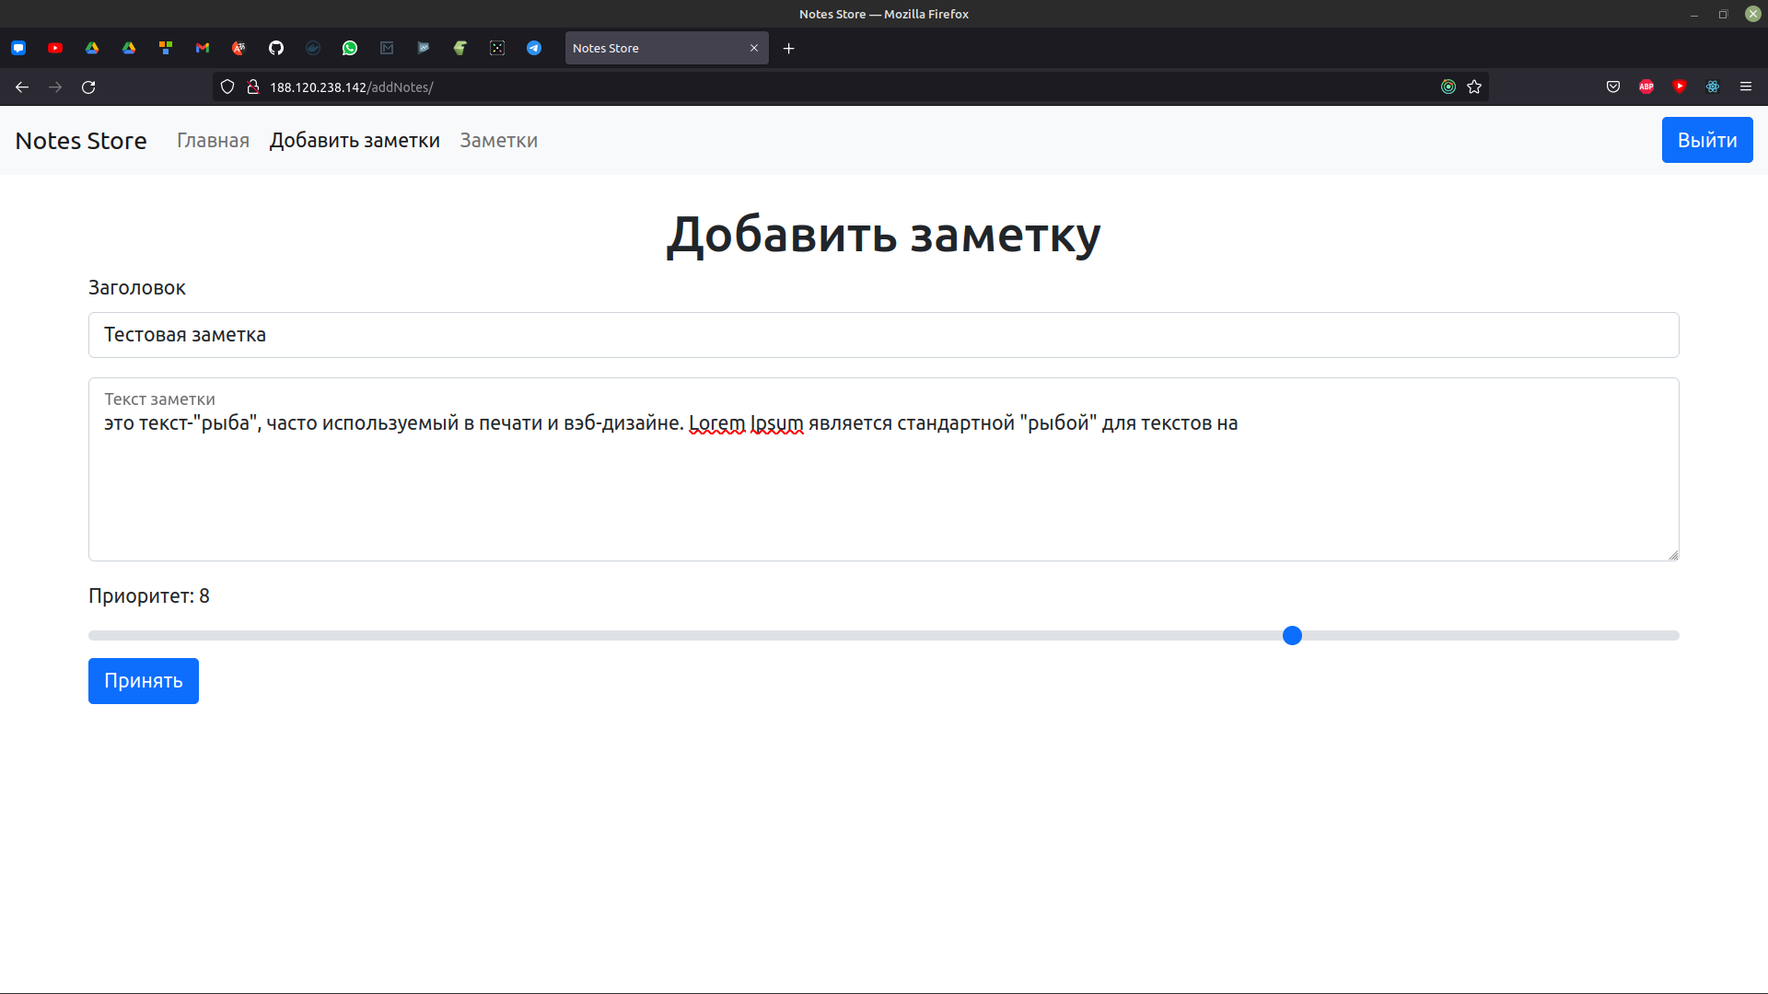Open the Gmail pinned tab
The height and width of the screenshot is (994, 1768).
[203, 48]
